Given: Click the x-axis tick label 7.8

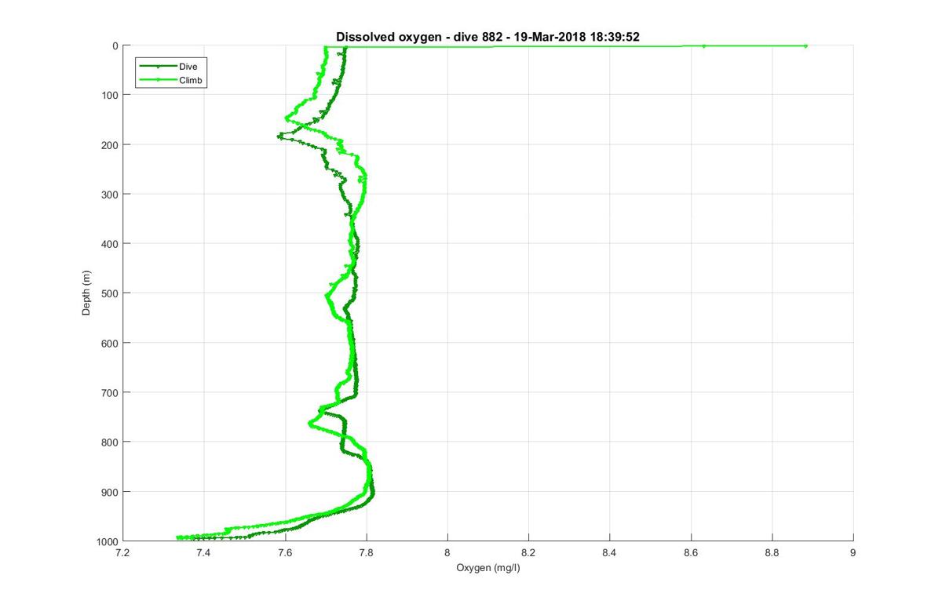Looking at the screenshot, I should tap(366, 553).
